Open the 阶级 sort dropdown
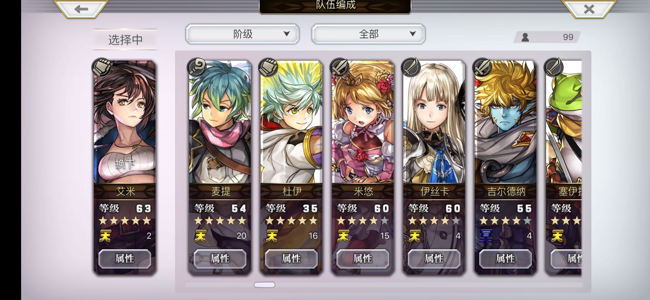Viewport: 650px width, 300px height. [x=242, y=34]
